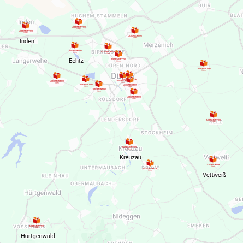Click the book marker south of Langerwehe
The height and width of the screenshot is (243, 243).
[57, 77]
